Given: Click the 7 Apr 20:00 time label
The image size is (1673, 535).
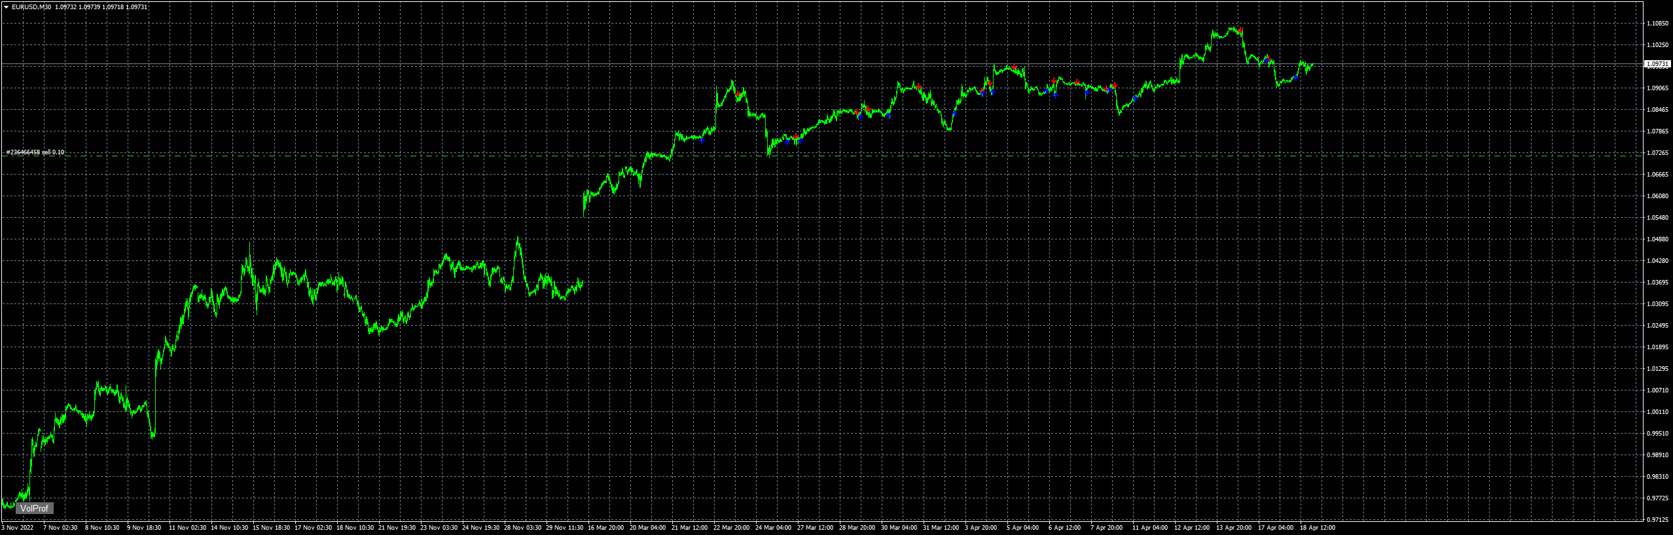Looking at the screenshot, I should pyautogui.click(x=1107, y=528).
